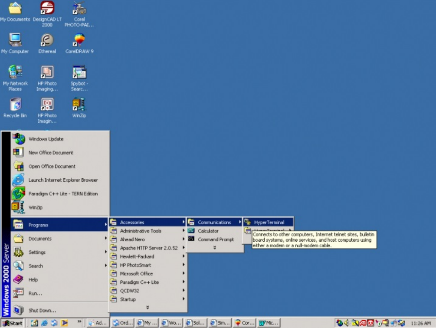Select the Recycle Bin desktop icon

coord(15,108)
